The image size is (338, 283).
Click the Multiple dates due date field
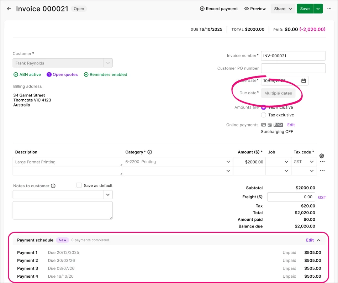pos(278,93)
